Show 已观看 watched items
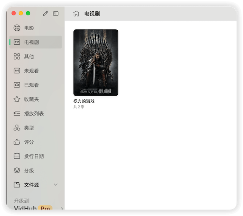 pyautogui.click(x=31, y=85)
